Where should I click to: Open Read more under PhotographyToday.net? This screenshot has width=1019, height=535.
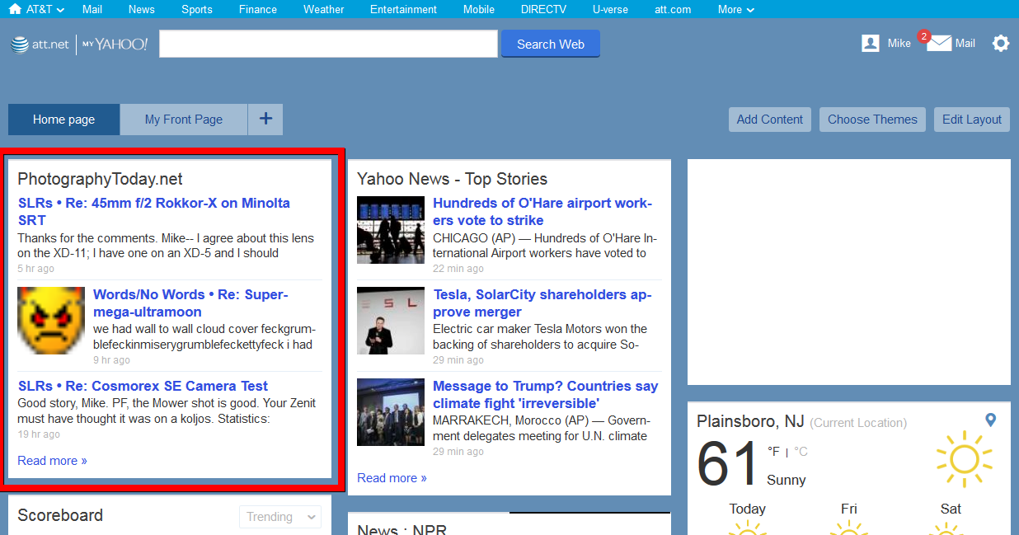(x=52, y=461)
